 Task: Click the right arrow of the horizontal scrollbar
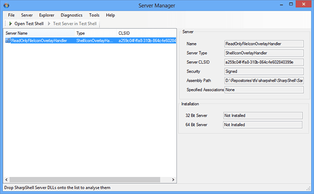pos(173,179)
